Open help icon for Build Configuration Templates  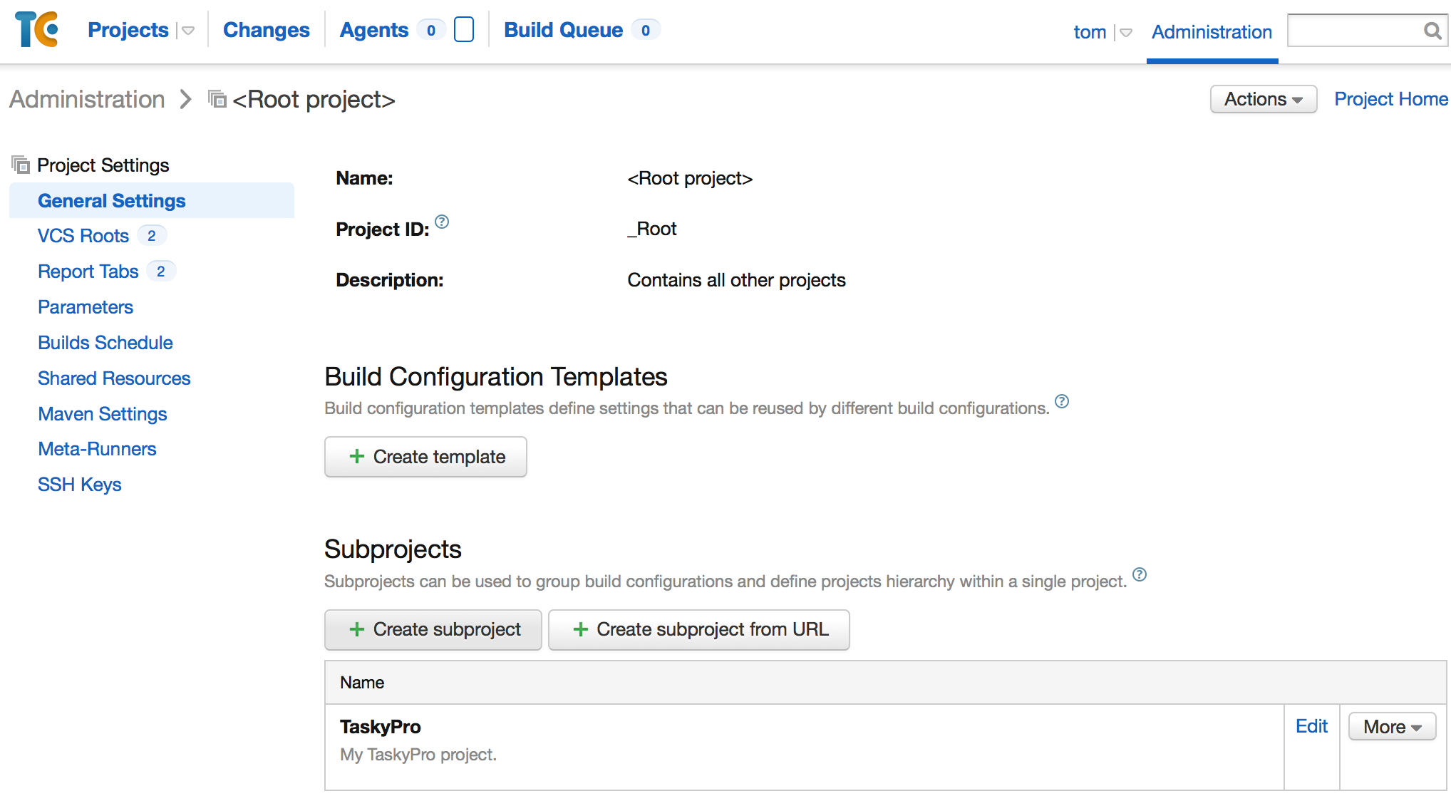click(1062, 401)
